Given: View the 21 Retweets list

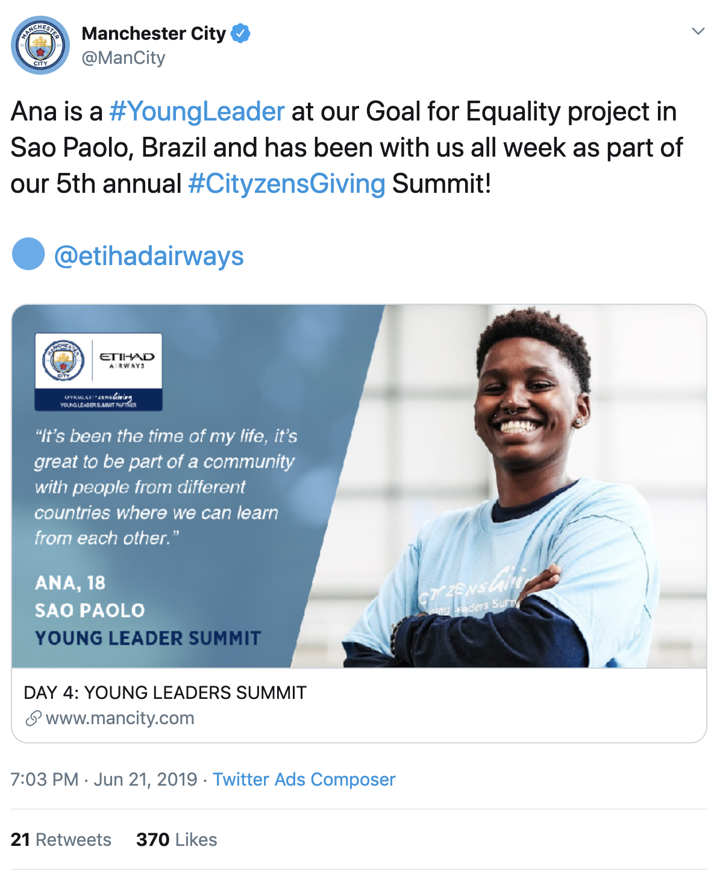Looking at the screenshot, I should coord(61,840).
